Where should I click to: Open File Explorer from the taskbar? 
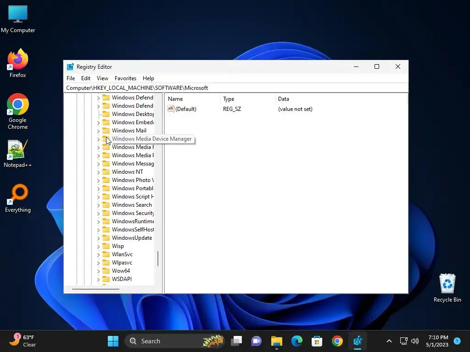pos(276,341)
